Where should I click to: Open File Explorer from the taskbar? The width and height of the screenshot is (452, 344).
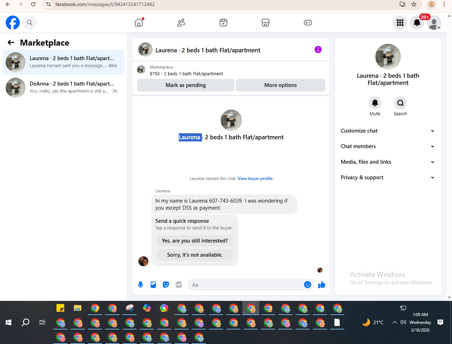click(78, 308)
